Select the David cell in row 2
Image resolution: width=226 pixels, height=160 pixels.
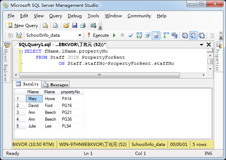34,106
